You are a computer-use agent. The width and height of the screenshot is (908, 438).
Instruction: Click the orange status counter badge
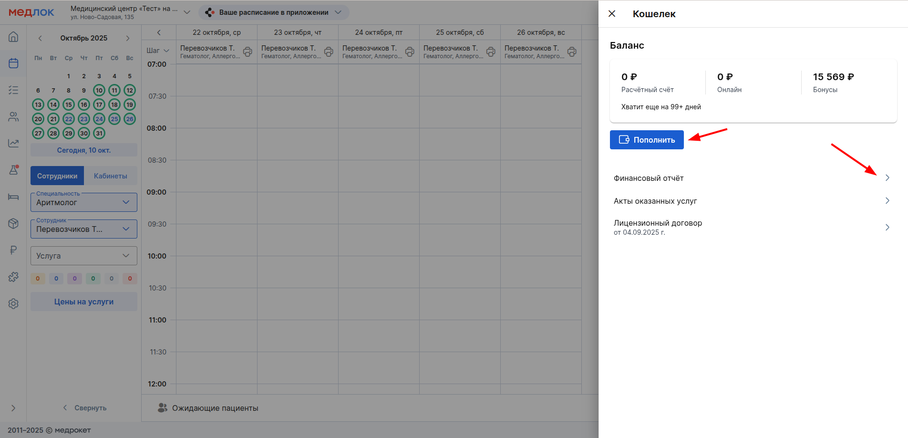(x=38, y=279)
